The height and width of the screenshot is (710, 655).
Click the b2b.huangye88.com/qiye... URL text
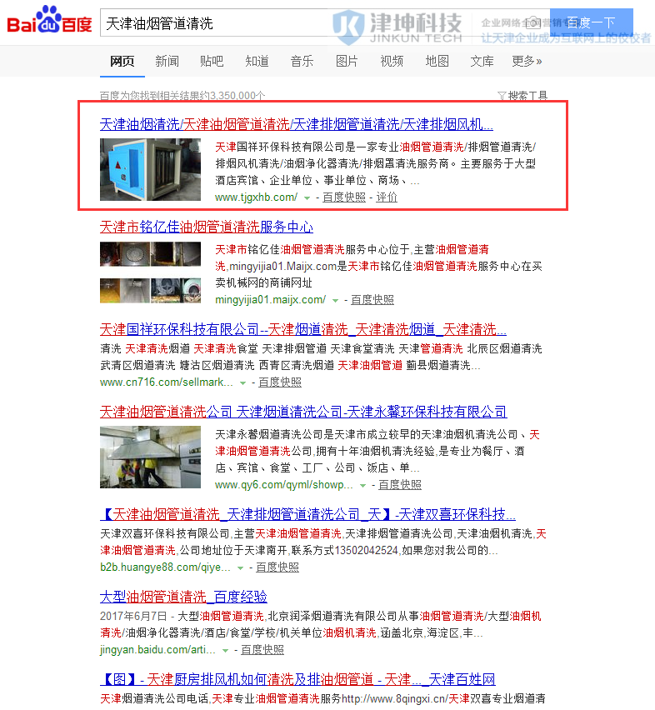pyautogui.click(x=166, y=567)
